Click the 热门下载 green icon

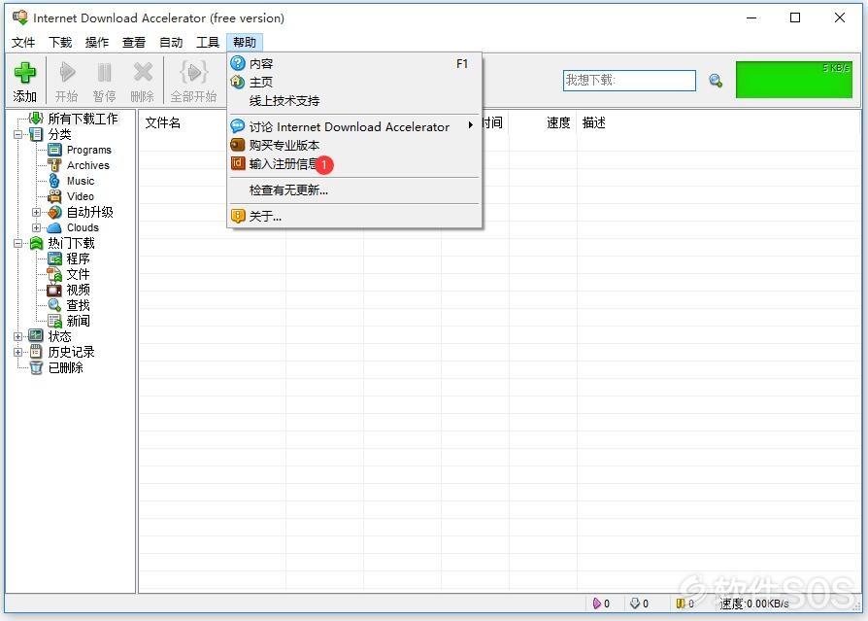point(36,243)
